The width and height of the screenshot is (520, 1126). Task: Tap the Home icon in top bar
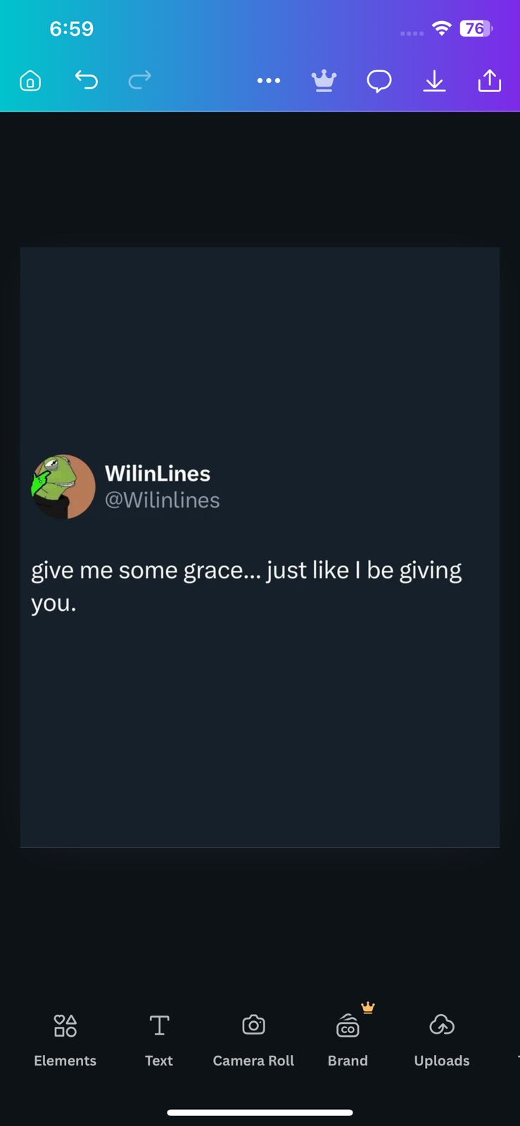[30, 81]
